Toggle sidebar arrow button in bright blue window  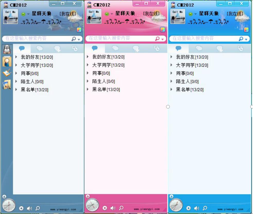coord(171,196)
